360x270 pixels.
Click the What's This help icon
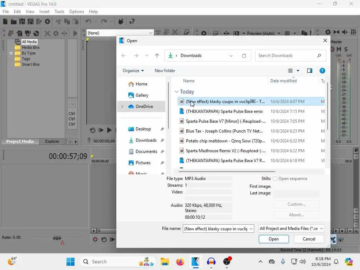132,21
